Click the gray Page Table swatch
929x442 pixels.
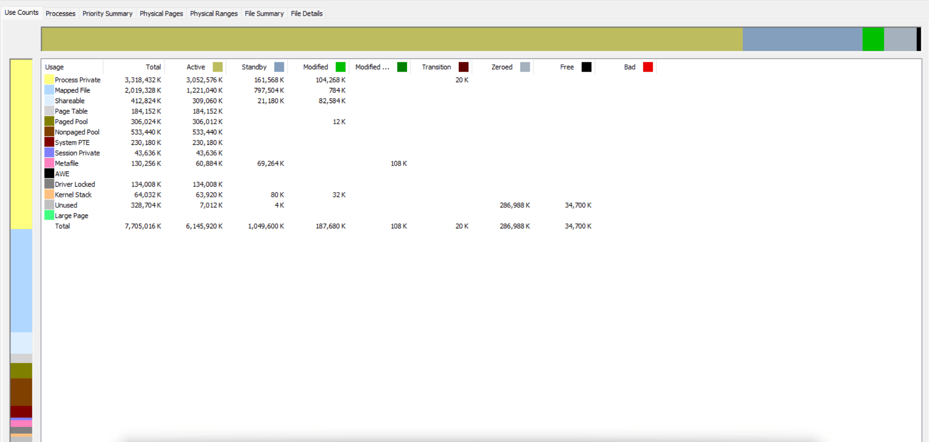coord(49,111)
